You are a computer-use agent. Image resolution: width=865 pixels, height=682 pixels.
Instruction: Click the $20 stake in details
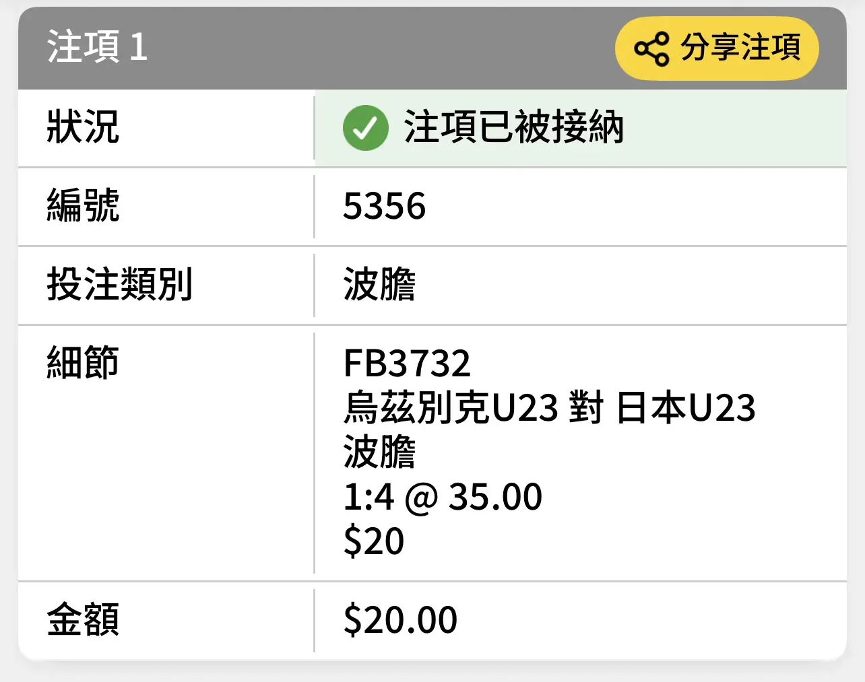tap(373, 541)
